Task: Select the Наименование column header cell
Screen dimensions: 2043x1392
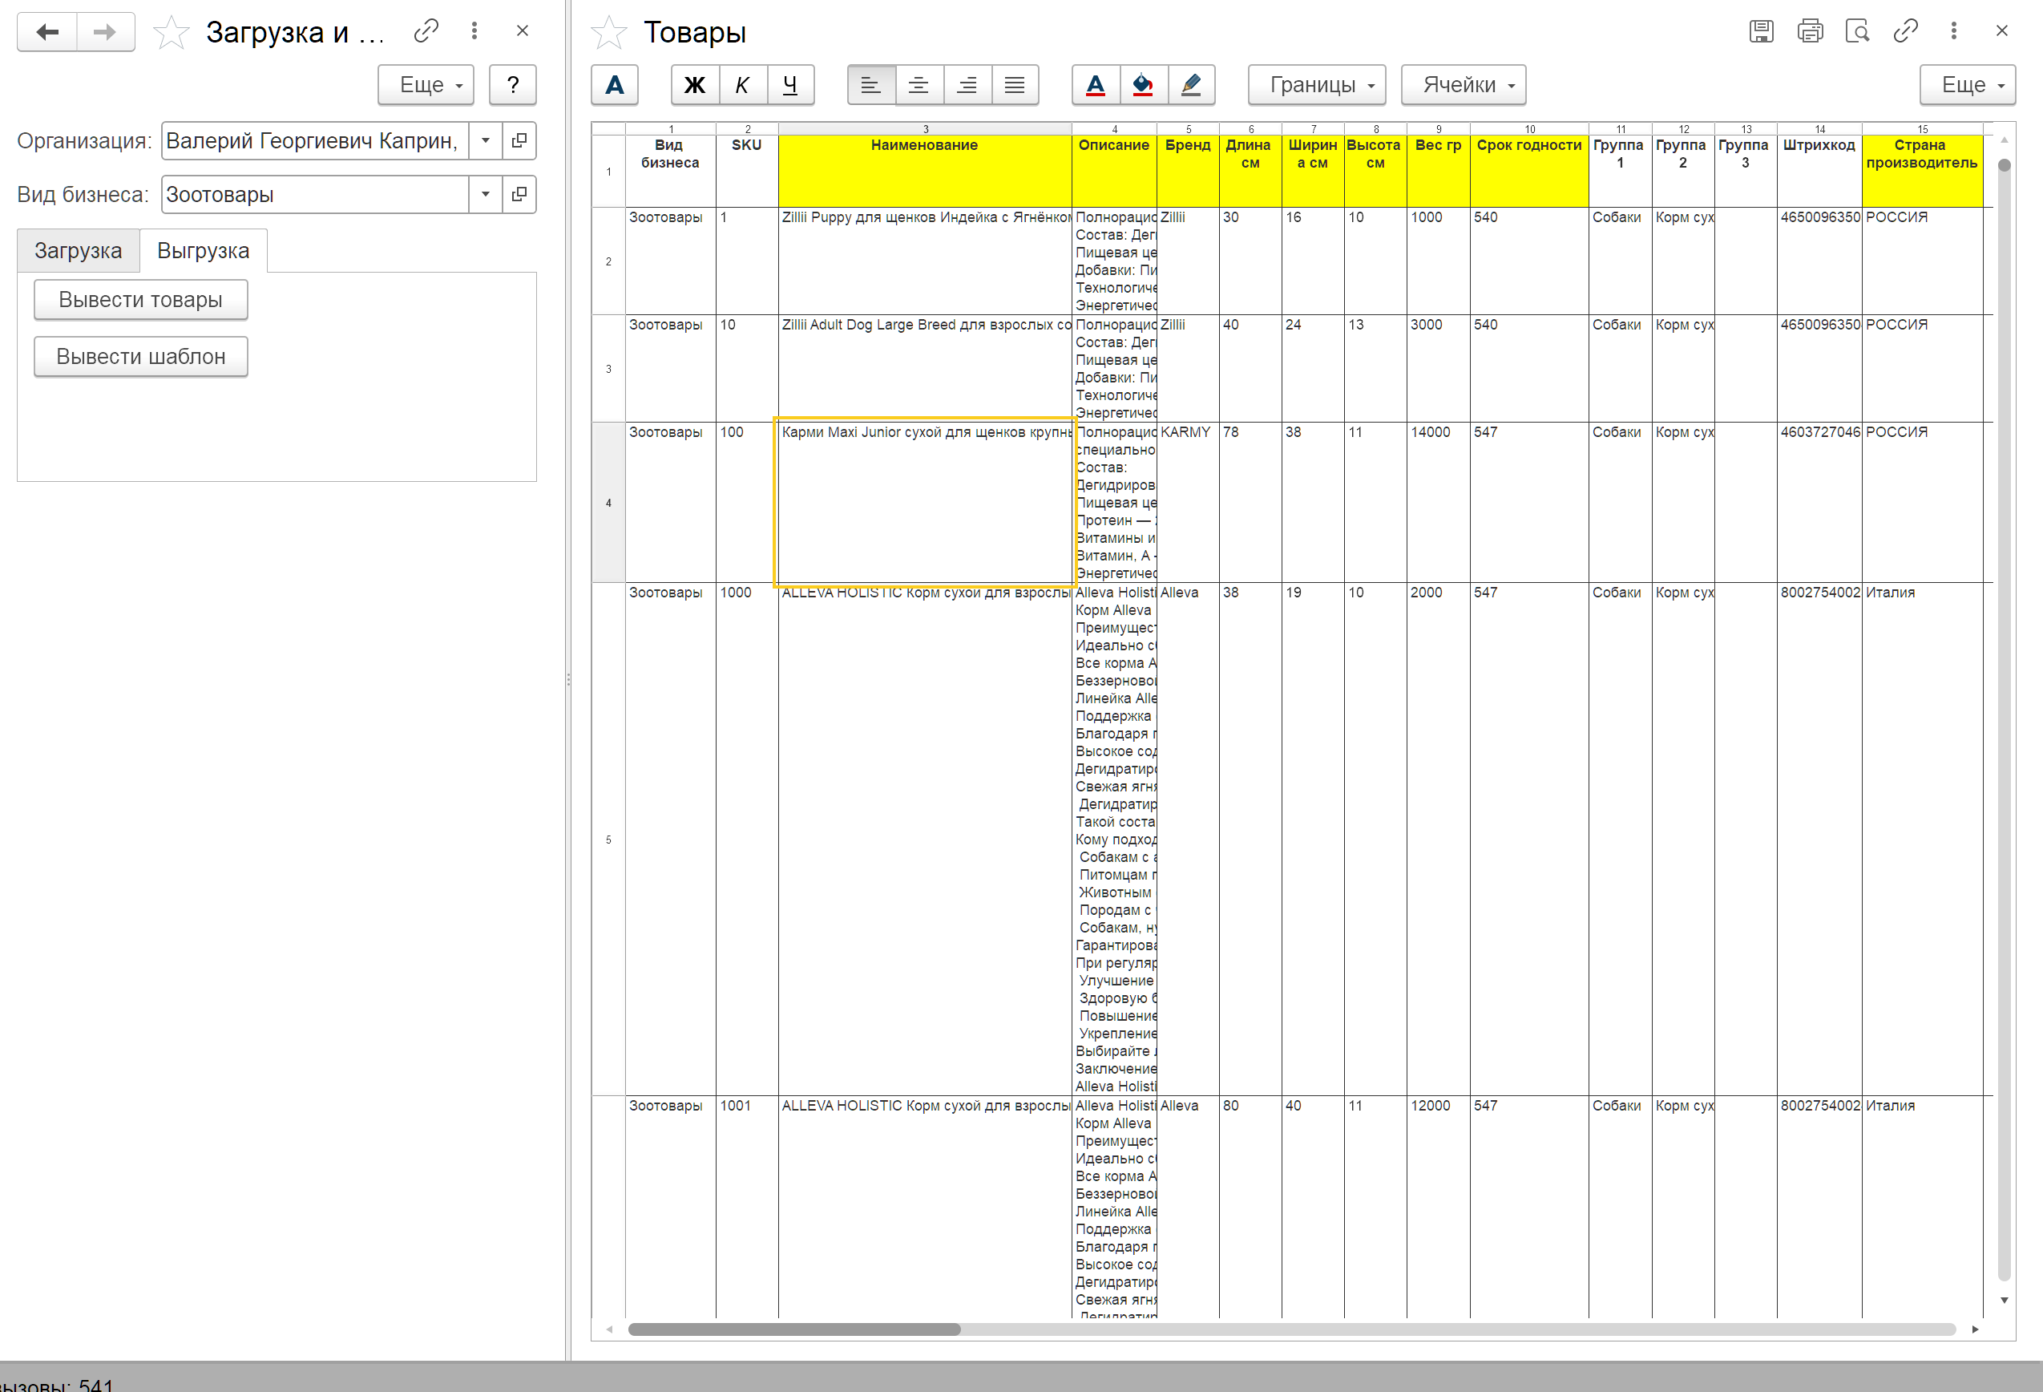Action: 925,171
